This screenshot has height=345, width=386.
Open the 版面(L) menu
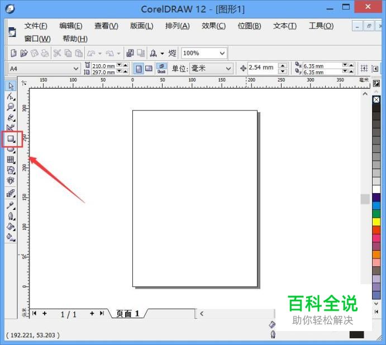click(141, 26)
